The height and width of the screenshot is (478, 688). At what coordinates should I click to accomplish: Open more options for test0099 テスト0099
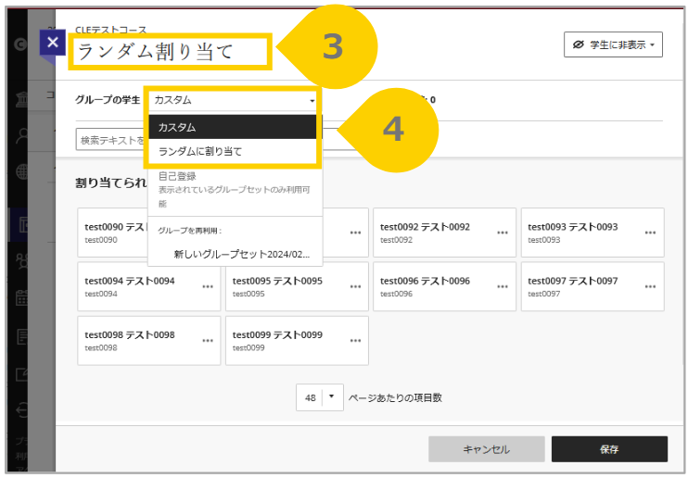pyautogui.click(x=355, y=341)
